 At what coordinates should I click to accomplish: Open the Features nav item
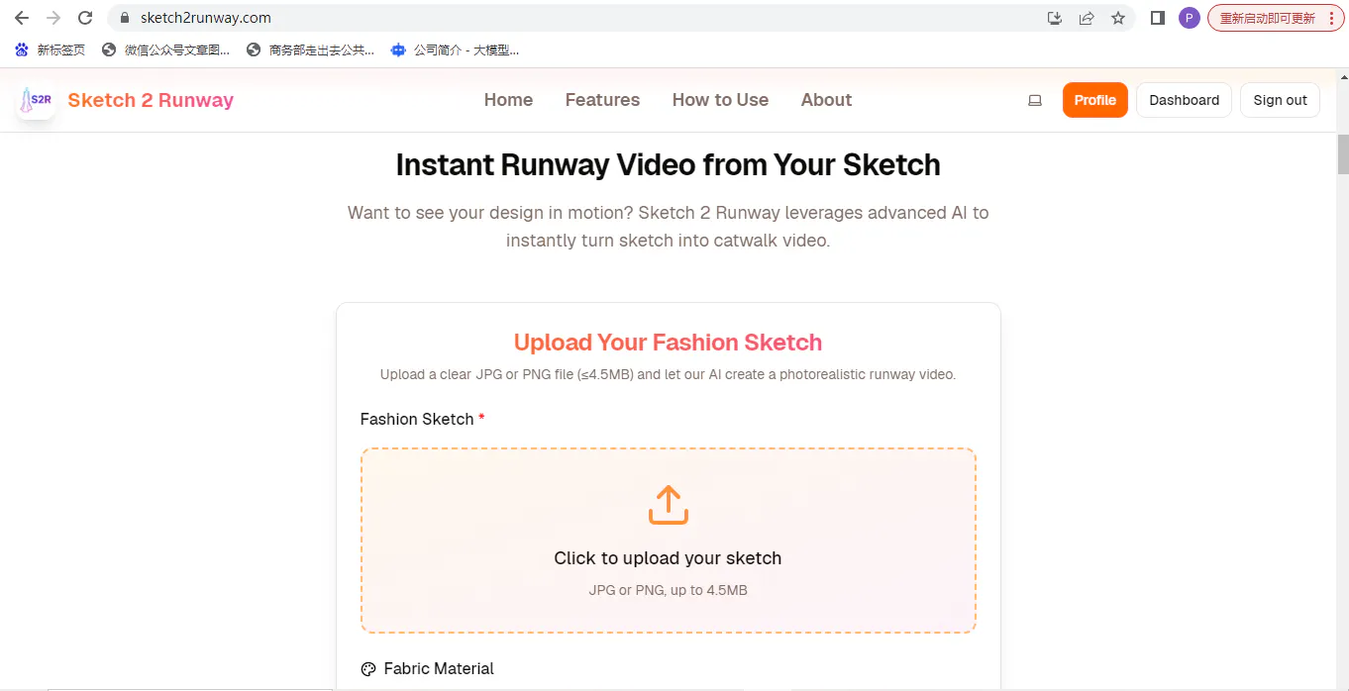[x=602, y=100]
